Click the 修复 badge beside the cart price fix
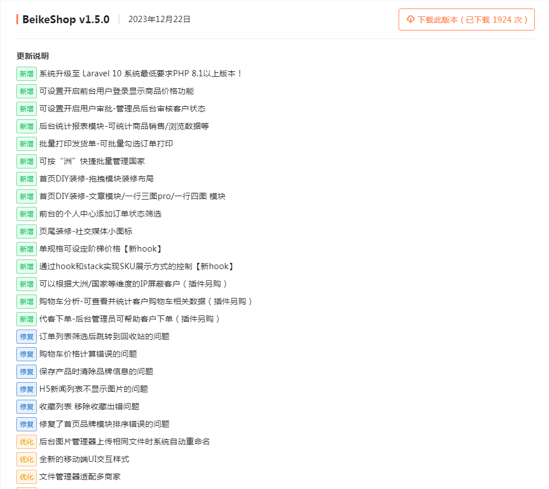The height and width of the screenshot is (489, 549). (x=26, y=354)
